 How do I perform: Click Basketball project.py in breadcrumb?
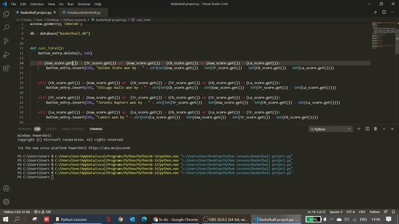tap(111, 19)
